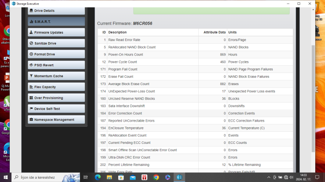Open the Windows Start menu
The height and width of the screenshot is (182, 325).
point(6,177)
